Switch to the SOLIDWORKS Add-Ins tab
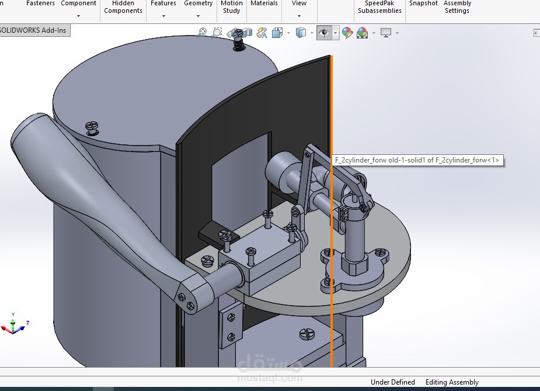This screenshot has width=540, height=391. pyautogui.click(x=34, y=30)
